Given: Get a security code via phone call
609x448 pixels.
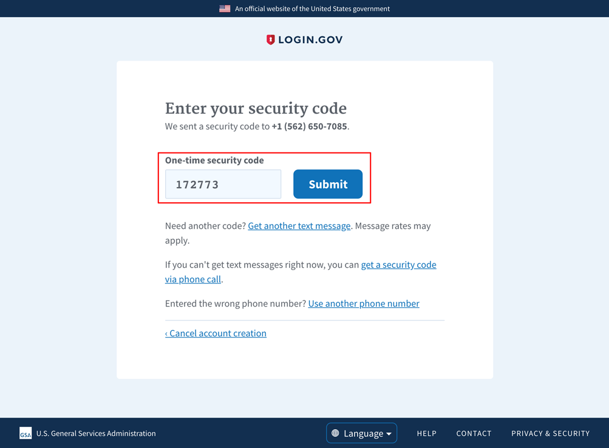Looking at the screenshot, I should [x=398, y=265].
